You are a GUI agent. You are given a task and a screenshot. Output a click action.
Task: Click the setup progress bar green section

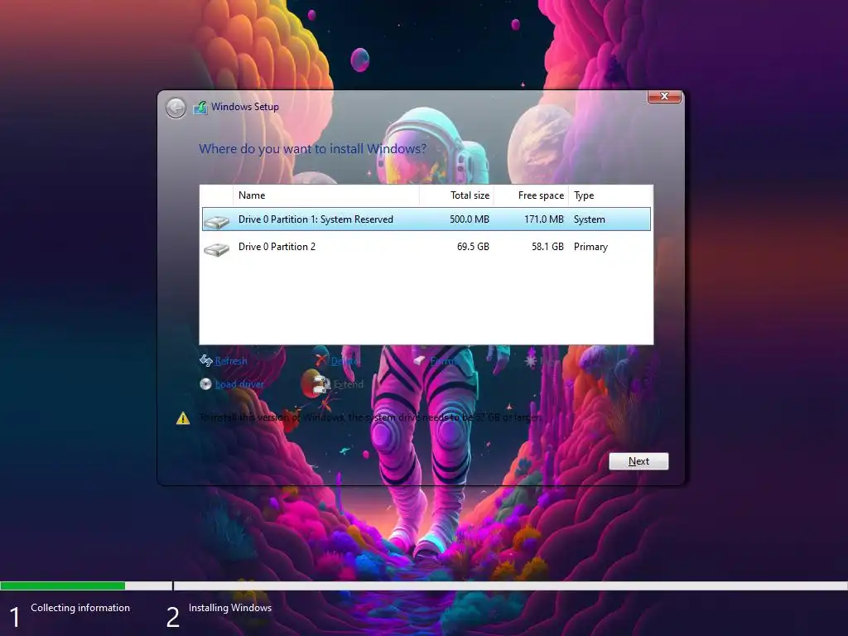(x=63, y=585)
